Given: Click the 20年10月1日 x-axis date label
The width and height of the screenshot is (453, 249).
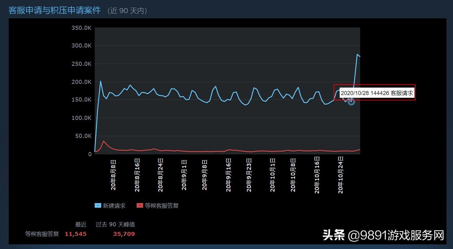Looking at the screenshot, I should coord(273,175).
